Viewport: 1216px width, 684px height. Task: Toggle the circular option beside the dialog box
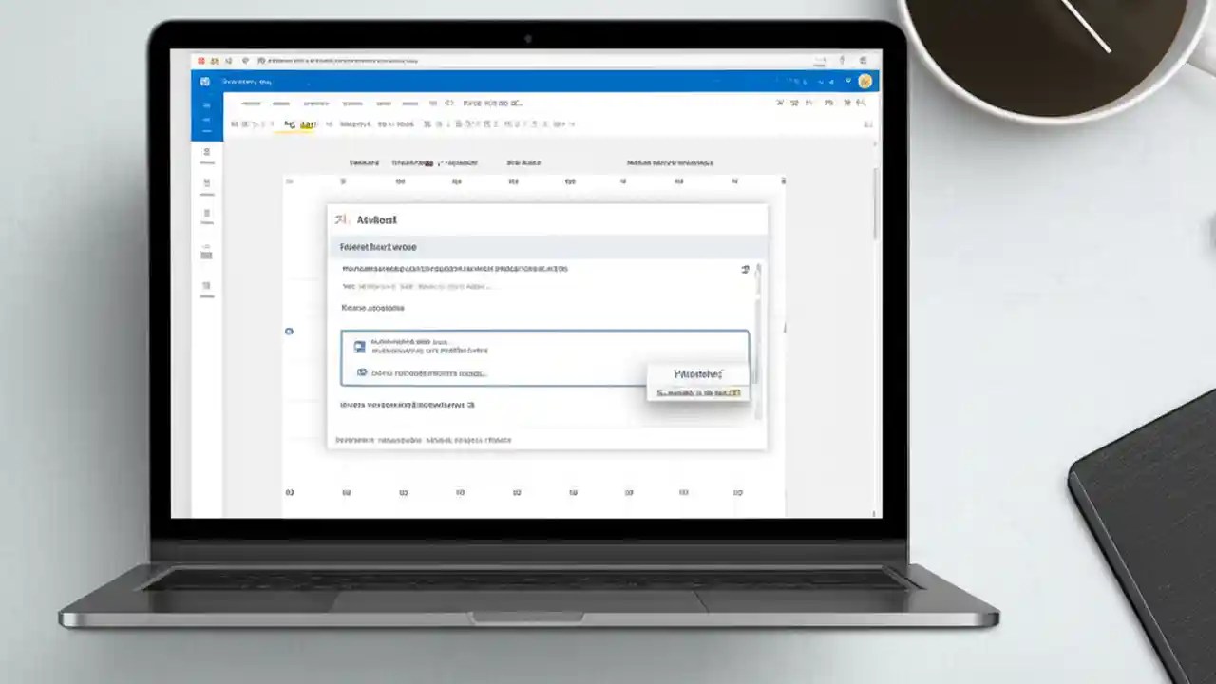[289, 331]
